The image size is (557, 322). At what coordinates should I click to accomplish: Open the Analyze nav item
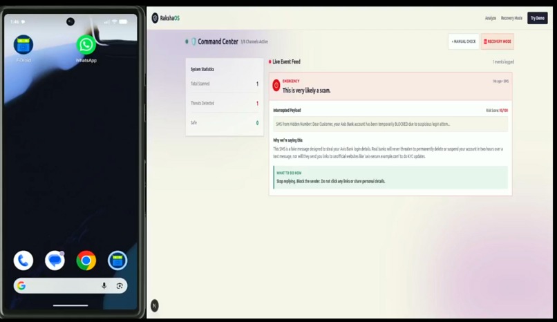point(490,18)
